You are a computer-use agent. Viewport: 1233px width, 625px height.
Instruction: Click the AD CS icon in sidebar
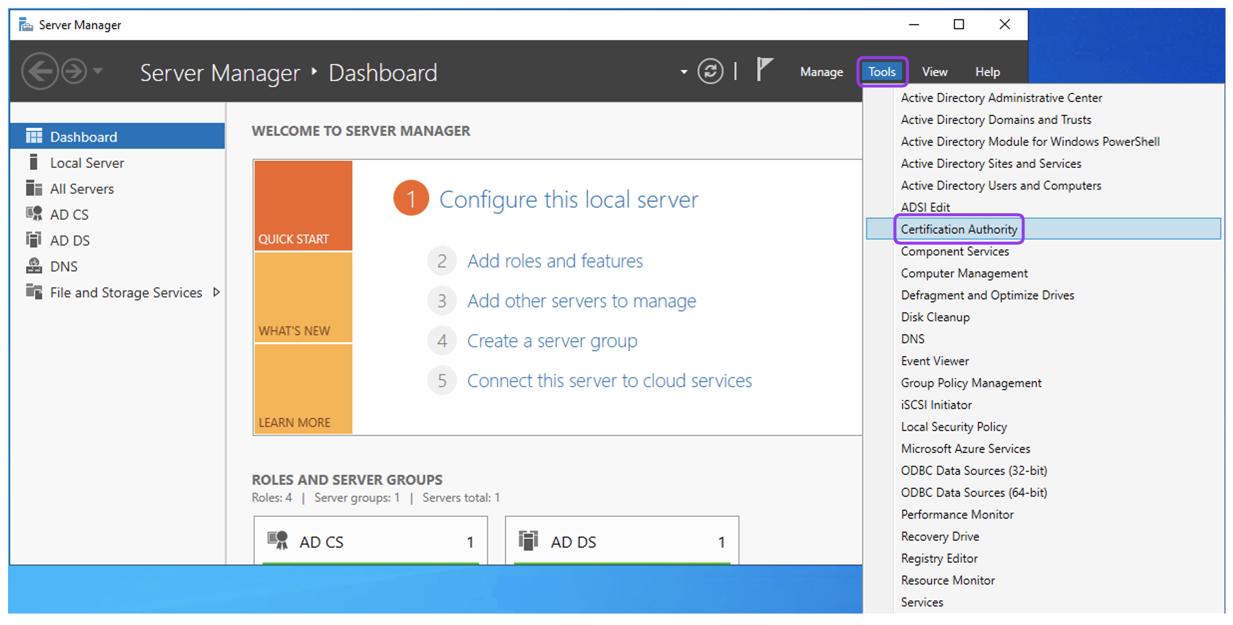[34, 214]
